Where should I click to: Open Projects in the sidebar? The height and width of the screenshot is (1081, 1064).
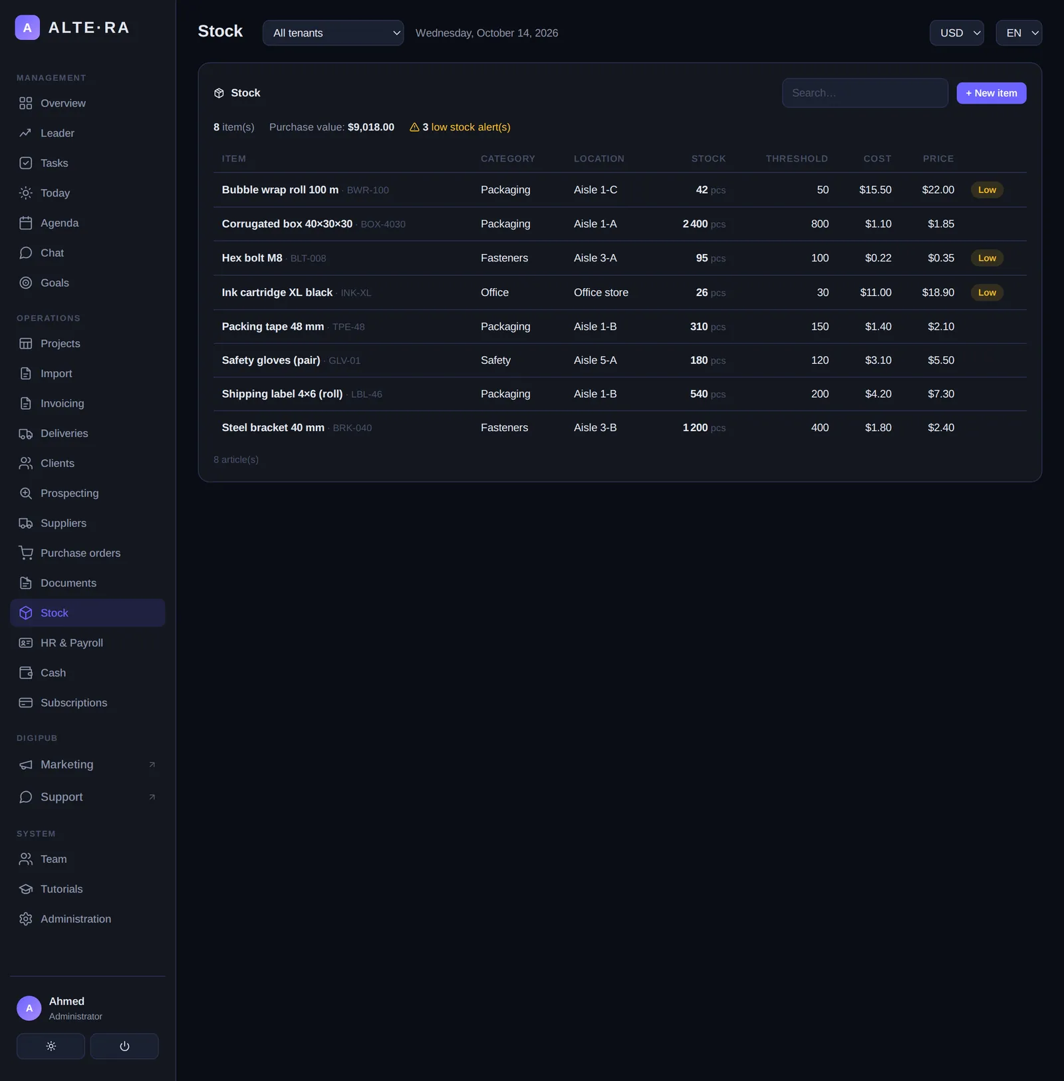[x=87, y=344]
